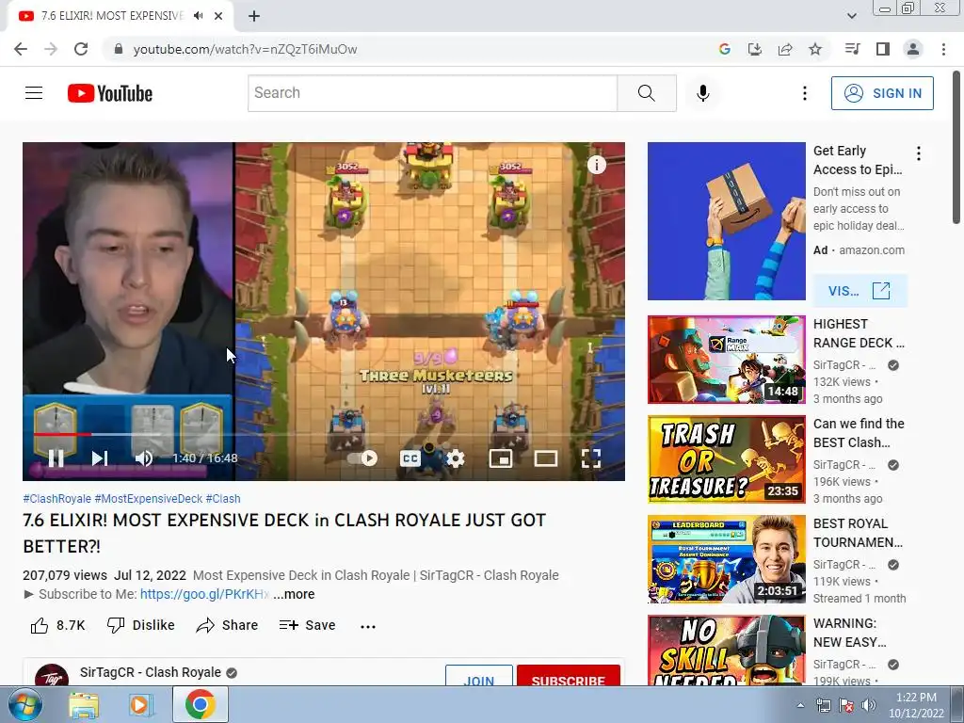The width and height of the screenshot is (964, 723).
Task: Subscribe to SirTagCR channel
Action: [568, 676]
